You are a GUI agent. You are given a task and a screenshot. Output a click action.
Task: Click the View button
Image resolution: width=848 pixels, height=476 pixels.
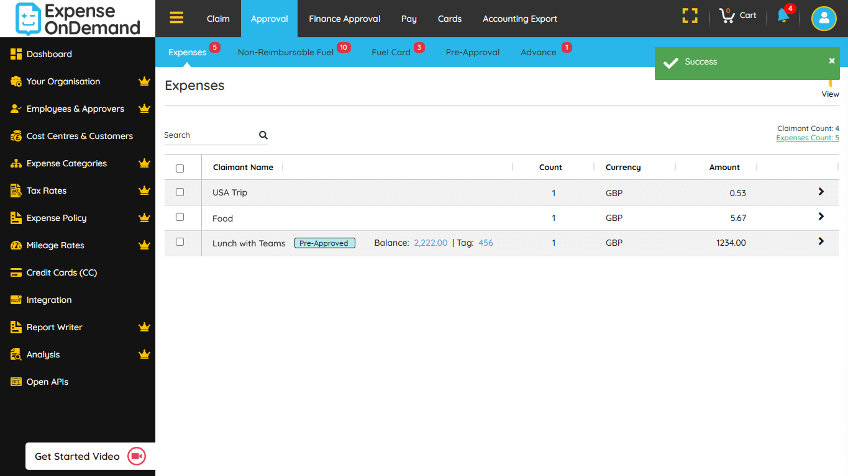830,94
